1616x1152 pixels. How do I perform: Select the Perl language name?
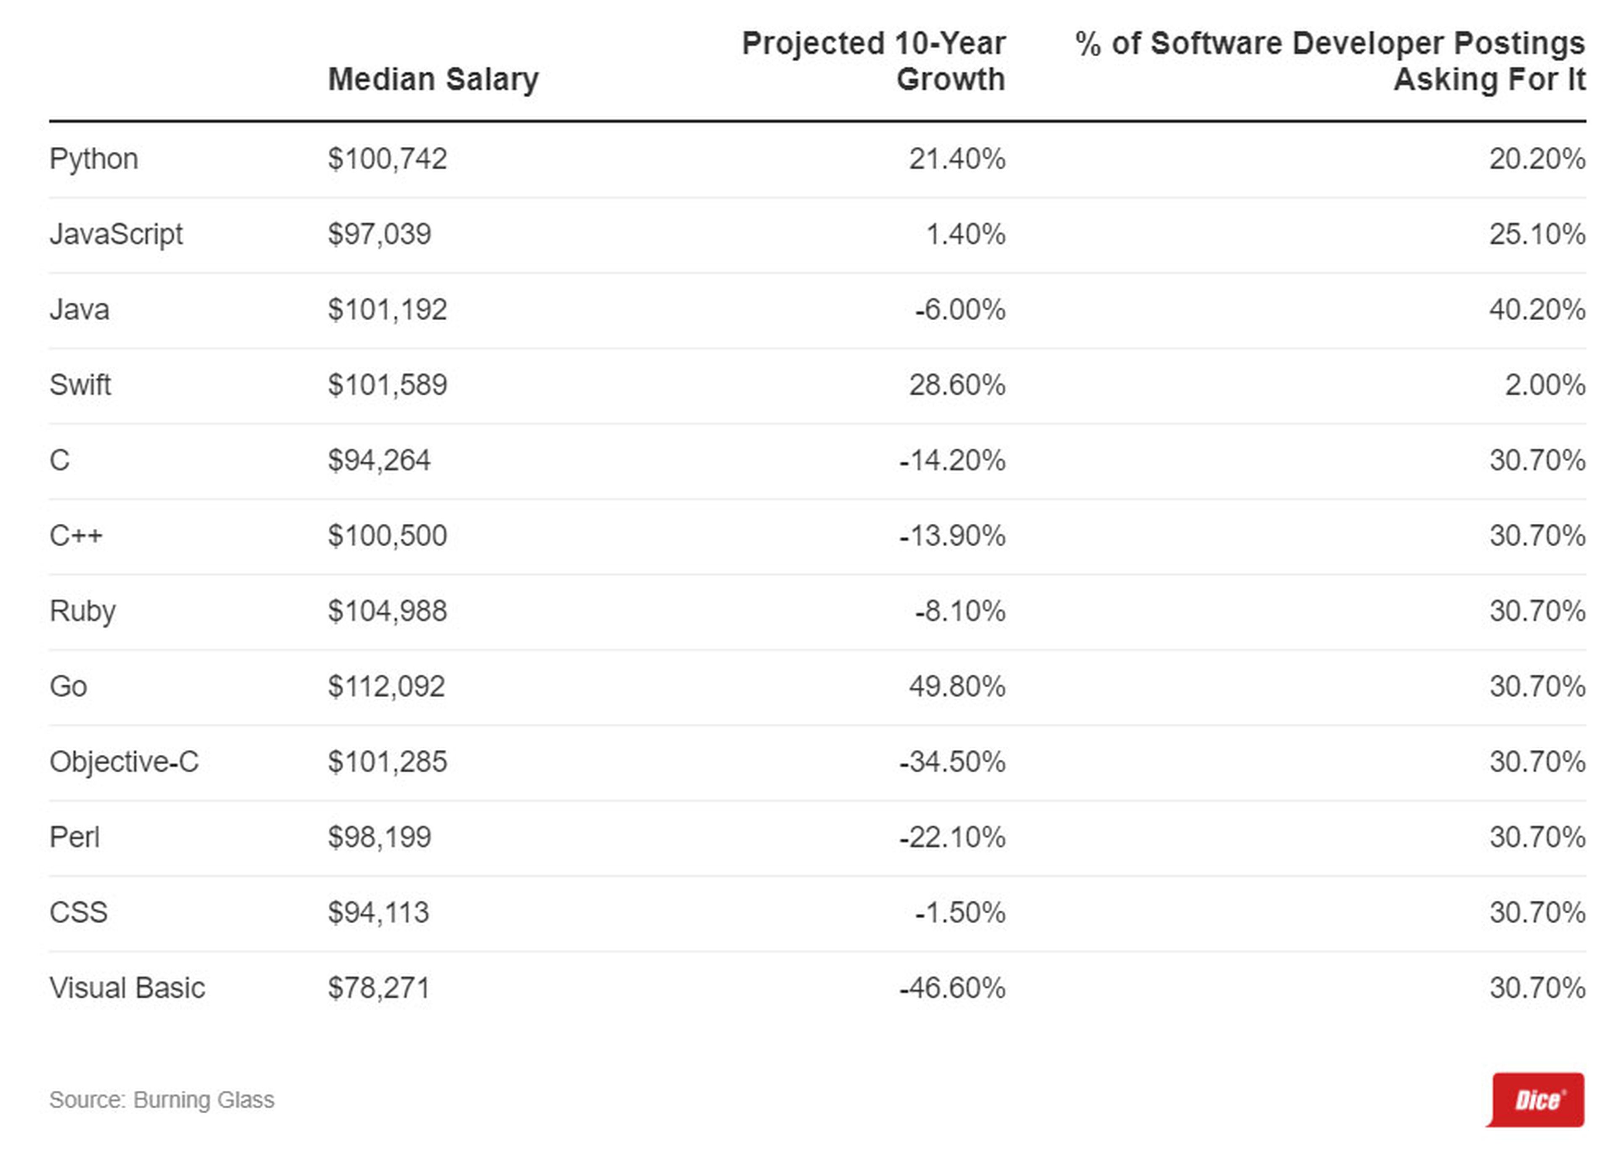click(74, 837)
